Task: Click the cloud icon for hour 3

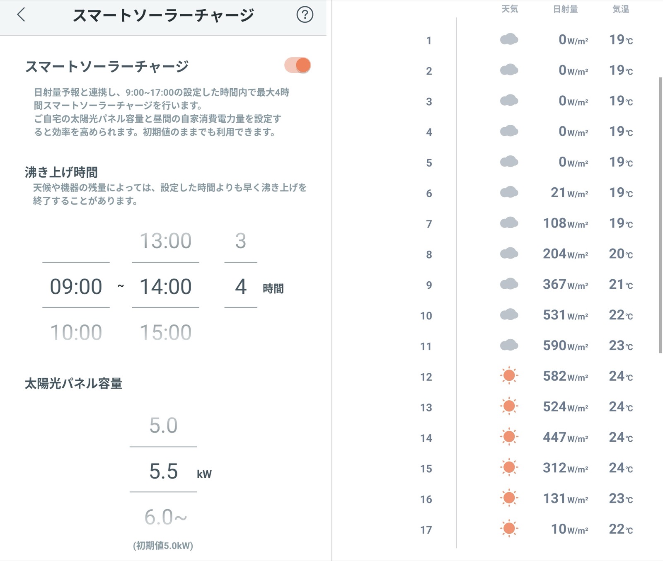Action: (x=509, y=101)
